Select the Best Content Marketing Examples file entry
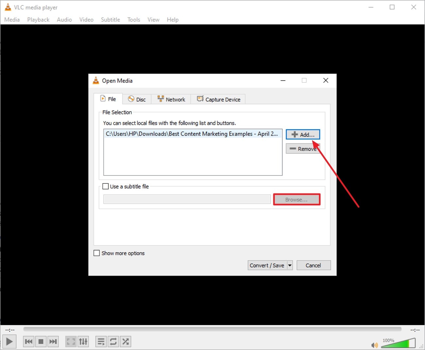Viewport: 425px width, 350px height. (x=192, y=134)
